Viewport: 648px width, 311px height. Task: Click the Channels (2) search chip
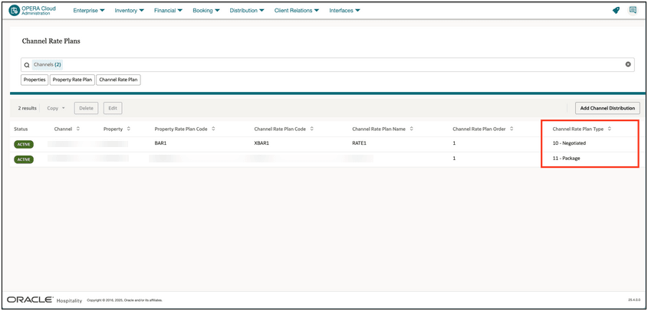point(48,64)
